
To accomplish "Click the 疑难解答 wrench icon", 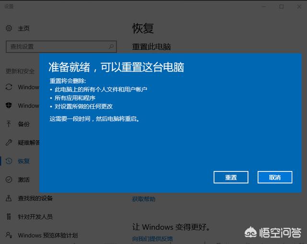I will [x=9, y=143].
